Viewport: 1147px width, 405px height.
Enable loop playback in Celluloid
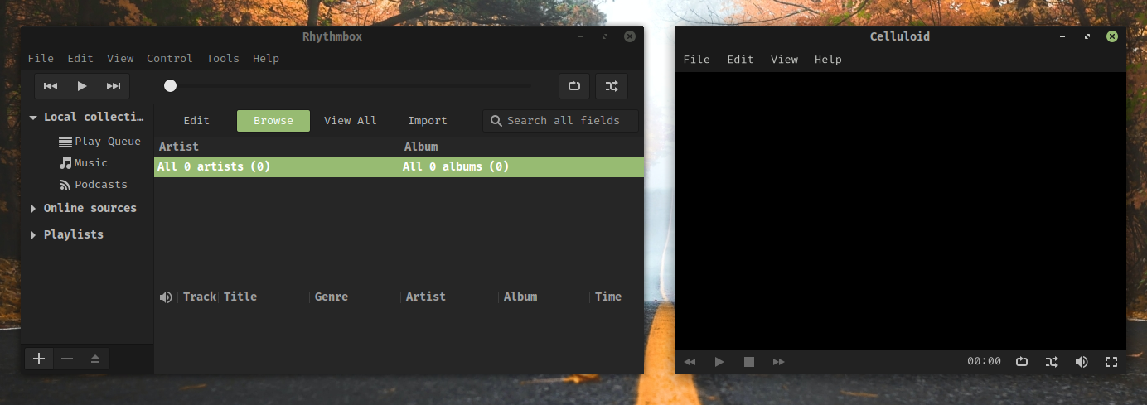tap(1022, 362)
